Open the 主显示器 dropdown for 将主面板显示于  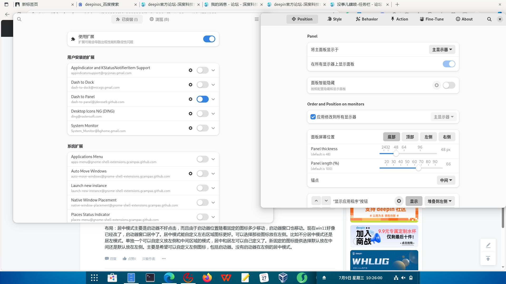(442, 49)
